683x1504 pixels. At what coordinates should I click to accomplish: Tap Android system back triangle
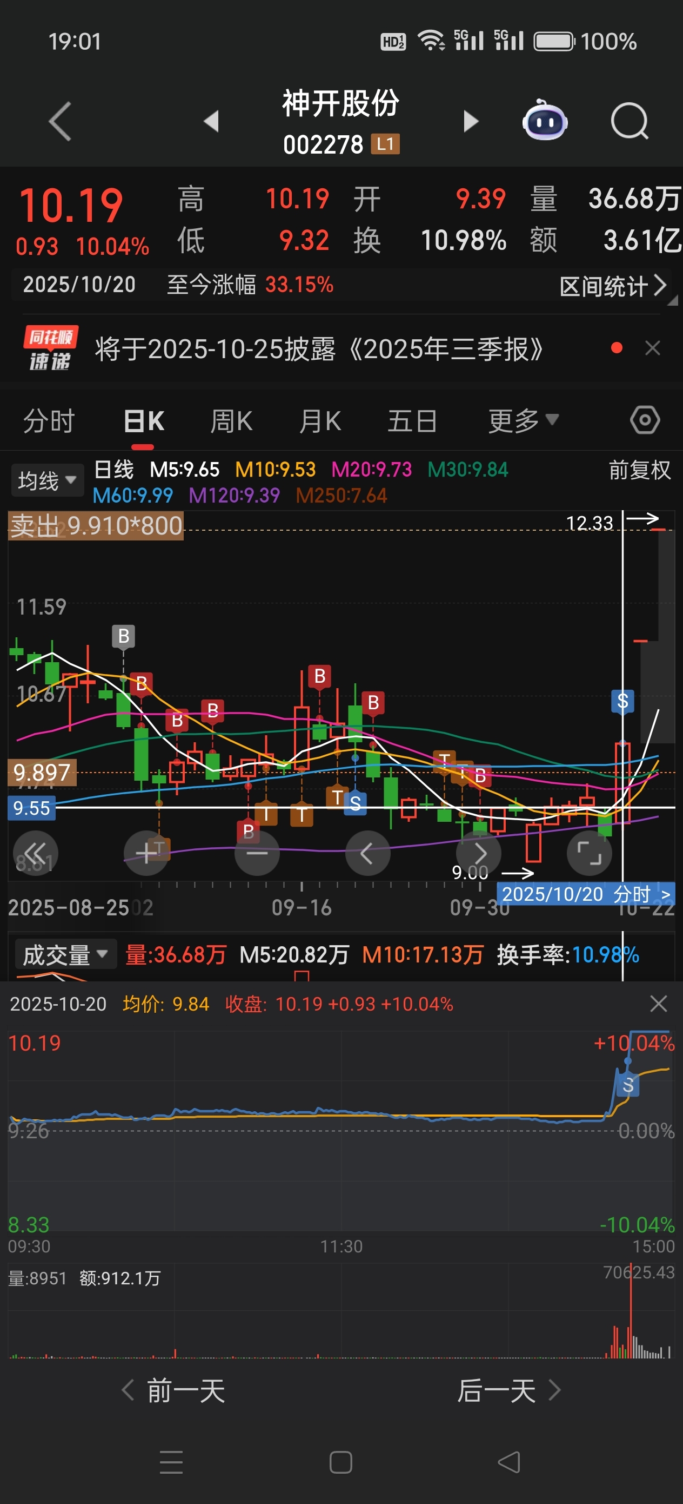509,1462
